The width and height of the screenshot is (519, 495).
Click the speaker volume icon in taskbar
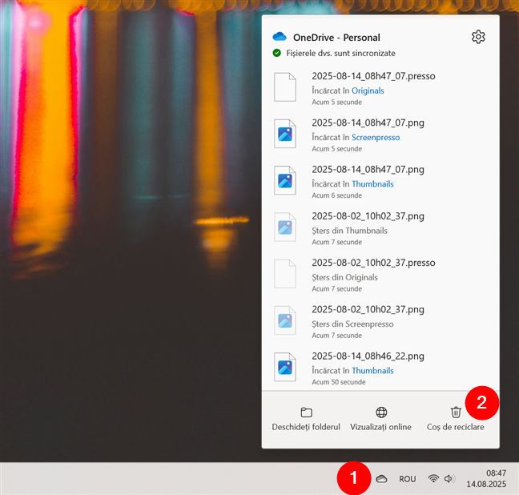point(449,479)
